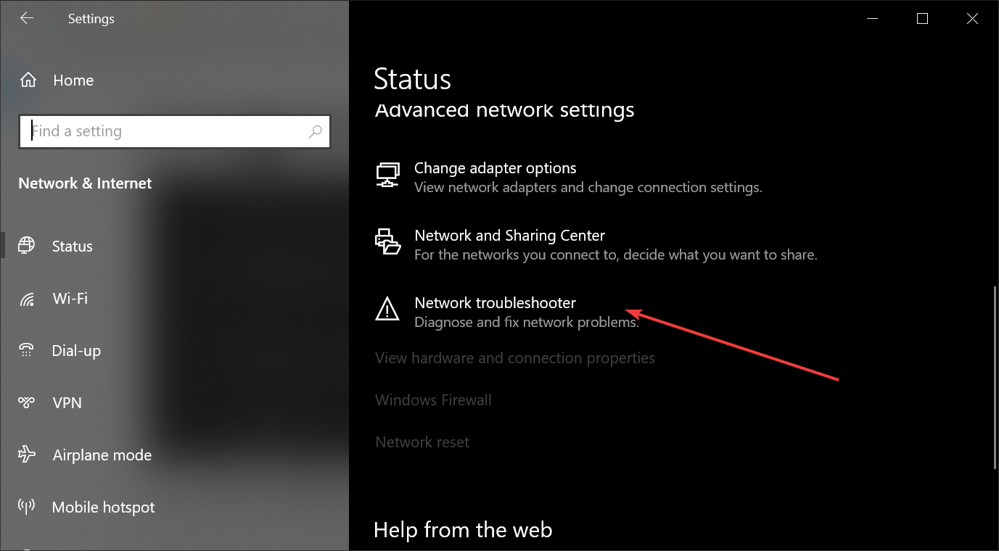Click the Network troubleshooter warning icon

387,310
